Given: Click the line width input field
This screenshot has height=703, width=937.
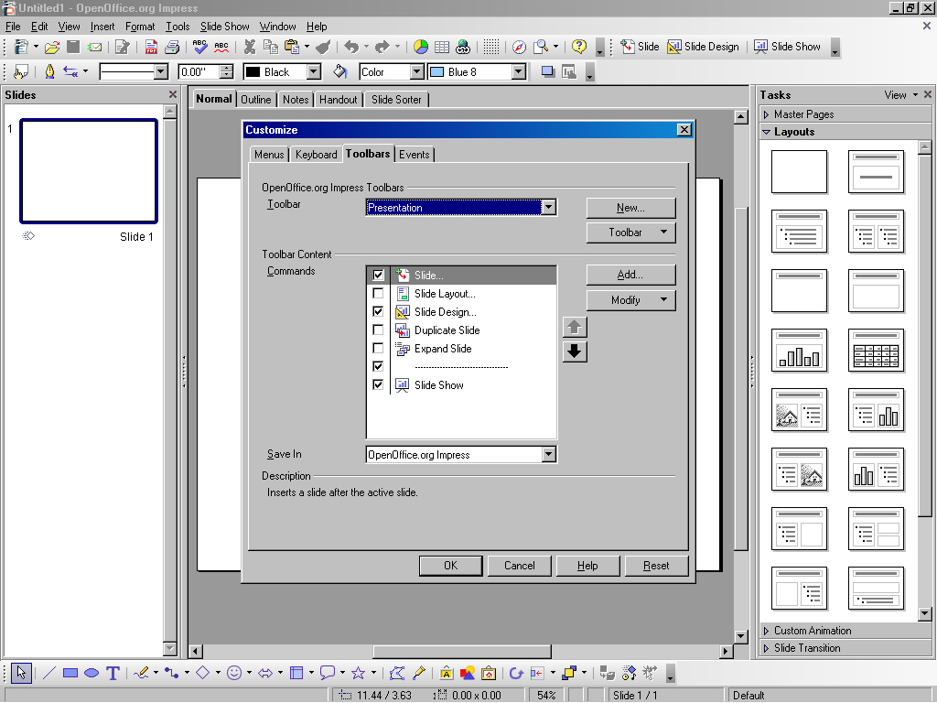Looking at the screenshot, I should [199, 71].
